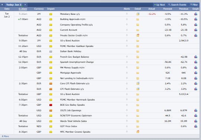The width and height of the screenshot is (201, 140).
Task: Open detail folder for 10-y Bond Auction JPY
Action: 138,41
